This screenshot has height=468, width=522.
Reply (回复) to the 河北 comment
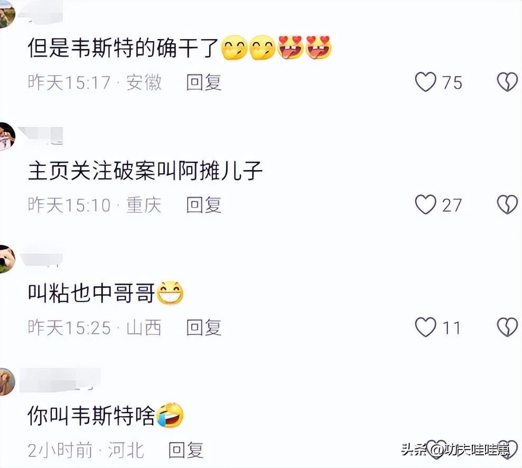point(186,450)
